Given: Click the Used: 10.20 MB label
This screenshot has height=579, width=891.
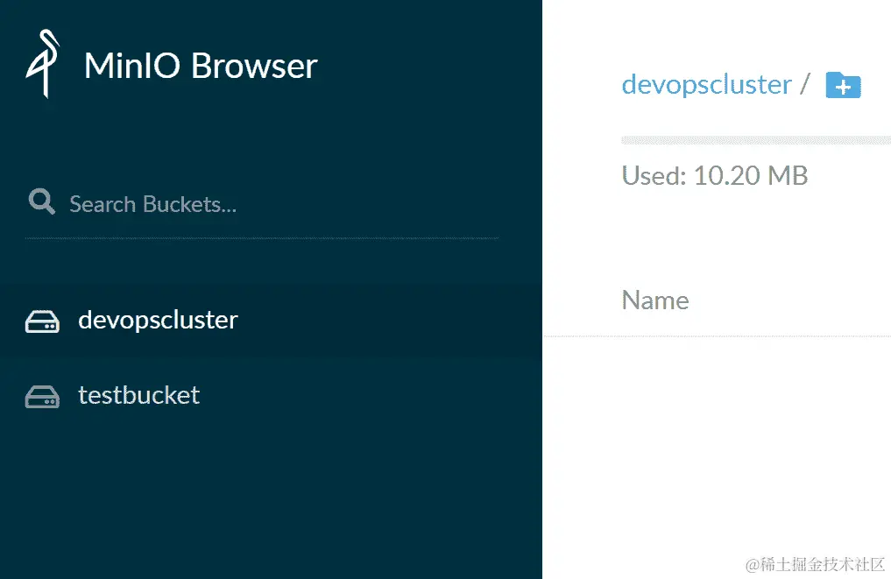Looking at the screenshot, I should tap(715, 175).
